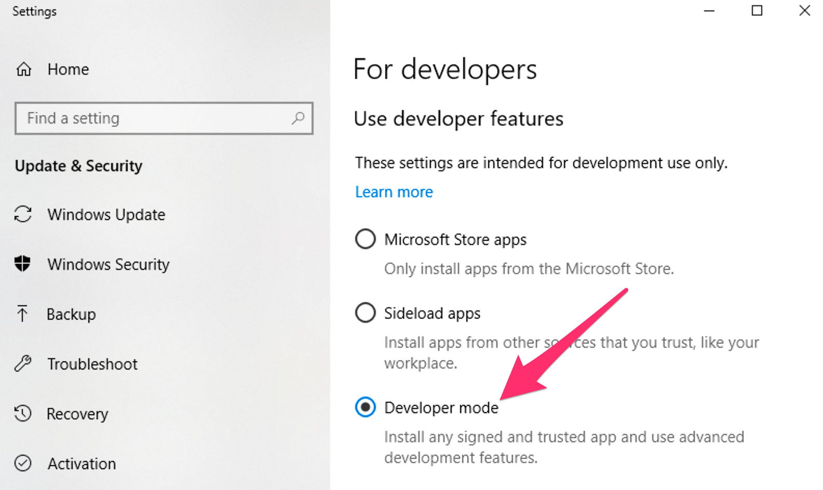Click the search magnifier in Find a setting
This screenshot has width=823, height=490.
point(298,119)
